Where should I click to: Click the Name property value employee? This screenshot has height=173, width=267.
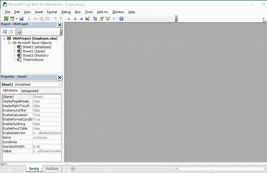click(x=47, y=138)
